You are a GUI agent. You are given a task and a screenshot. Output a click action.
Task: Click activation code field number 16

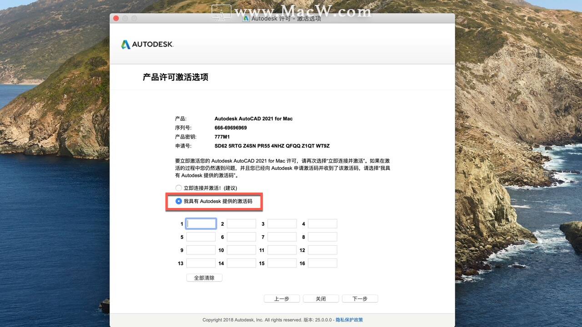322,263
